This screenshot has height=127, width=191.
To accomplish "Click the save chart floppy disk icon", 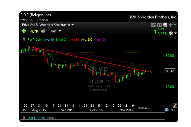I will click(165, 25).
